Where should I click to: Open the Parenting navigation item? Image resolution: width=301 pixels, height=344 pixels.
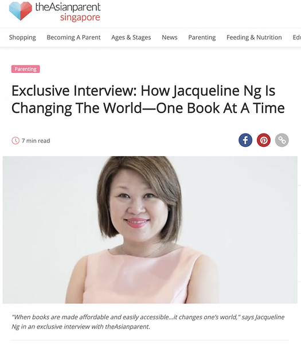[x=202, y=37]
